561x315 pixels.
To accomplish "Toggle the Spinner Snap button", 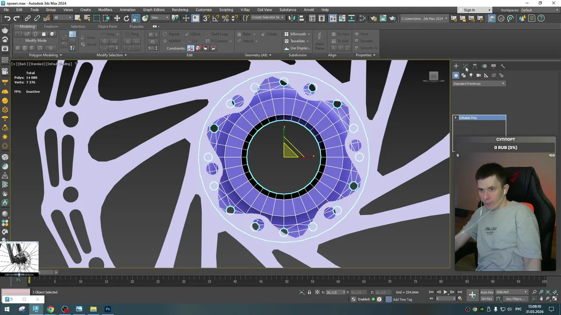I will [234, 18].
